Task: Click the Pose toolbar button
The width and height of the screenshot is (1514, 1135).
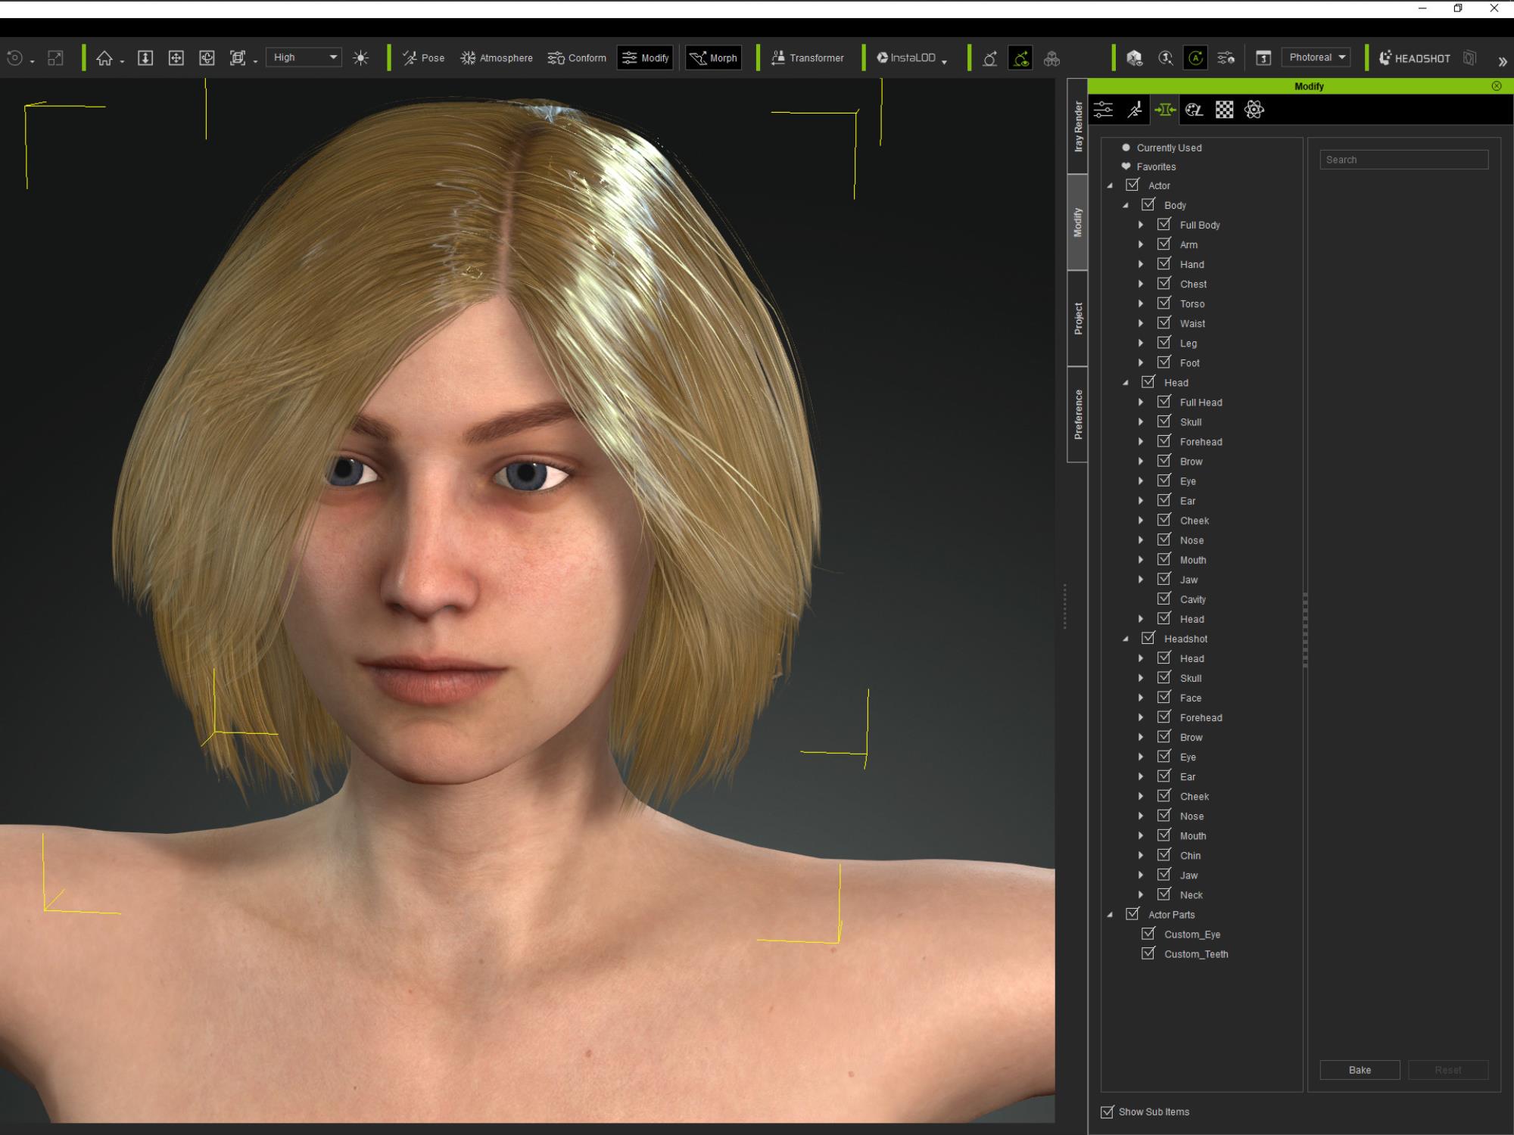Action: tap(423, 58)
